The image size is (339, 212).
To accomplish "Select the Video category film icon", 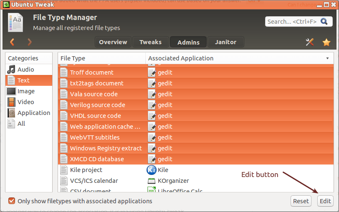I will [x=11, y=102].
